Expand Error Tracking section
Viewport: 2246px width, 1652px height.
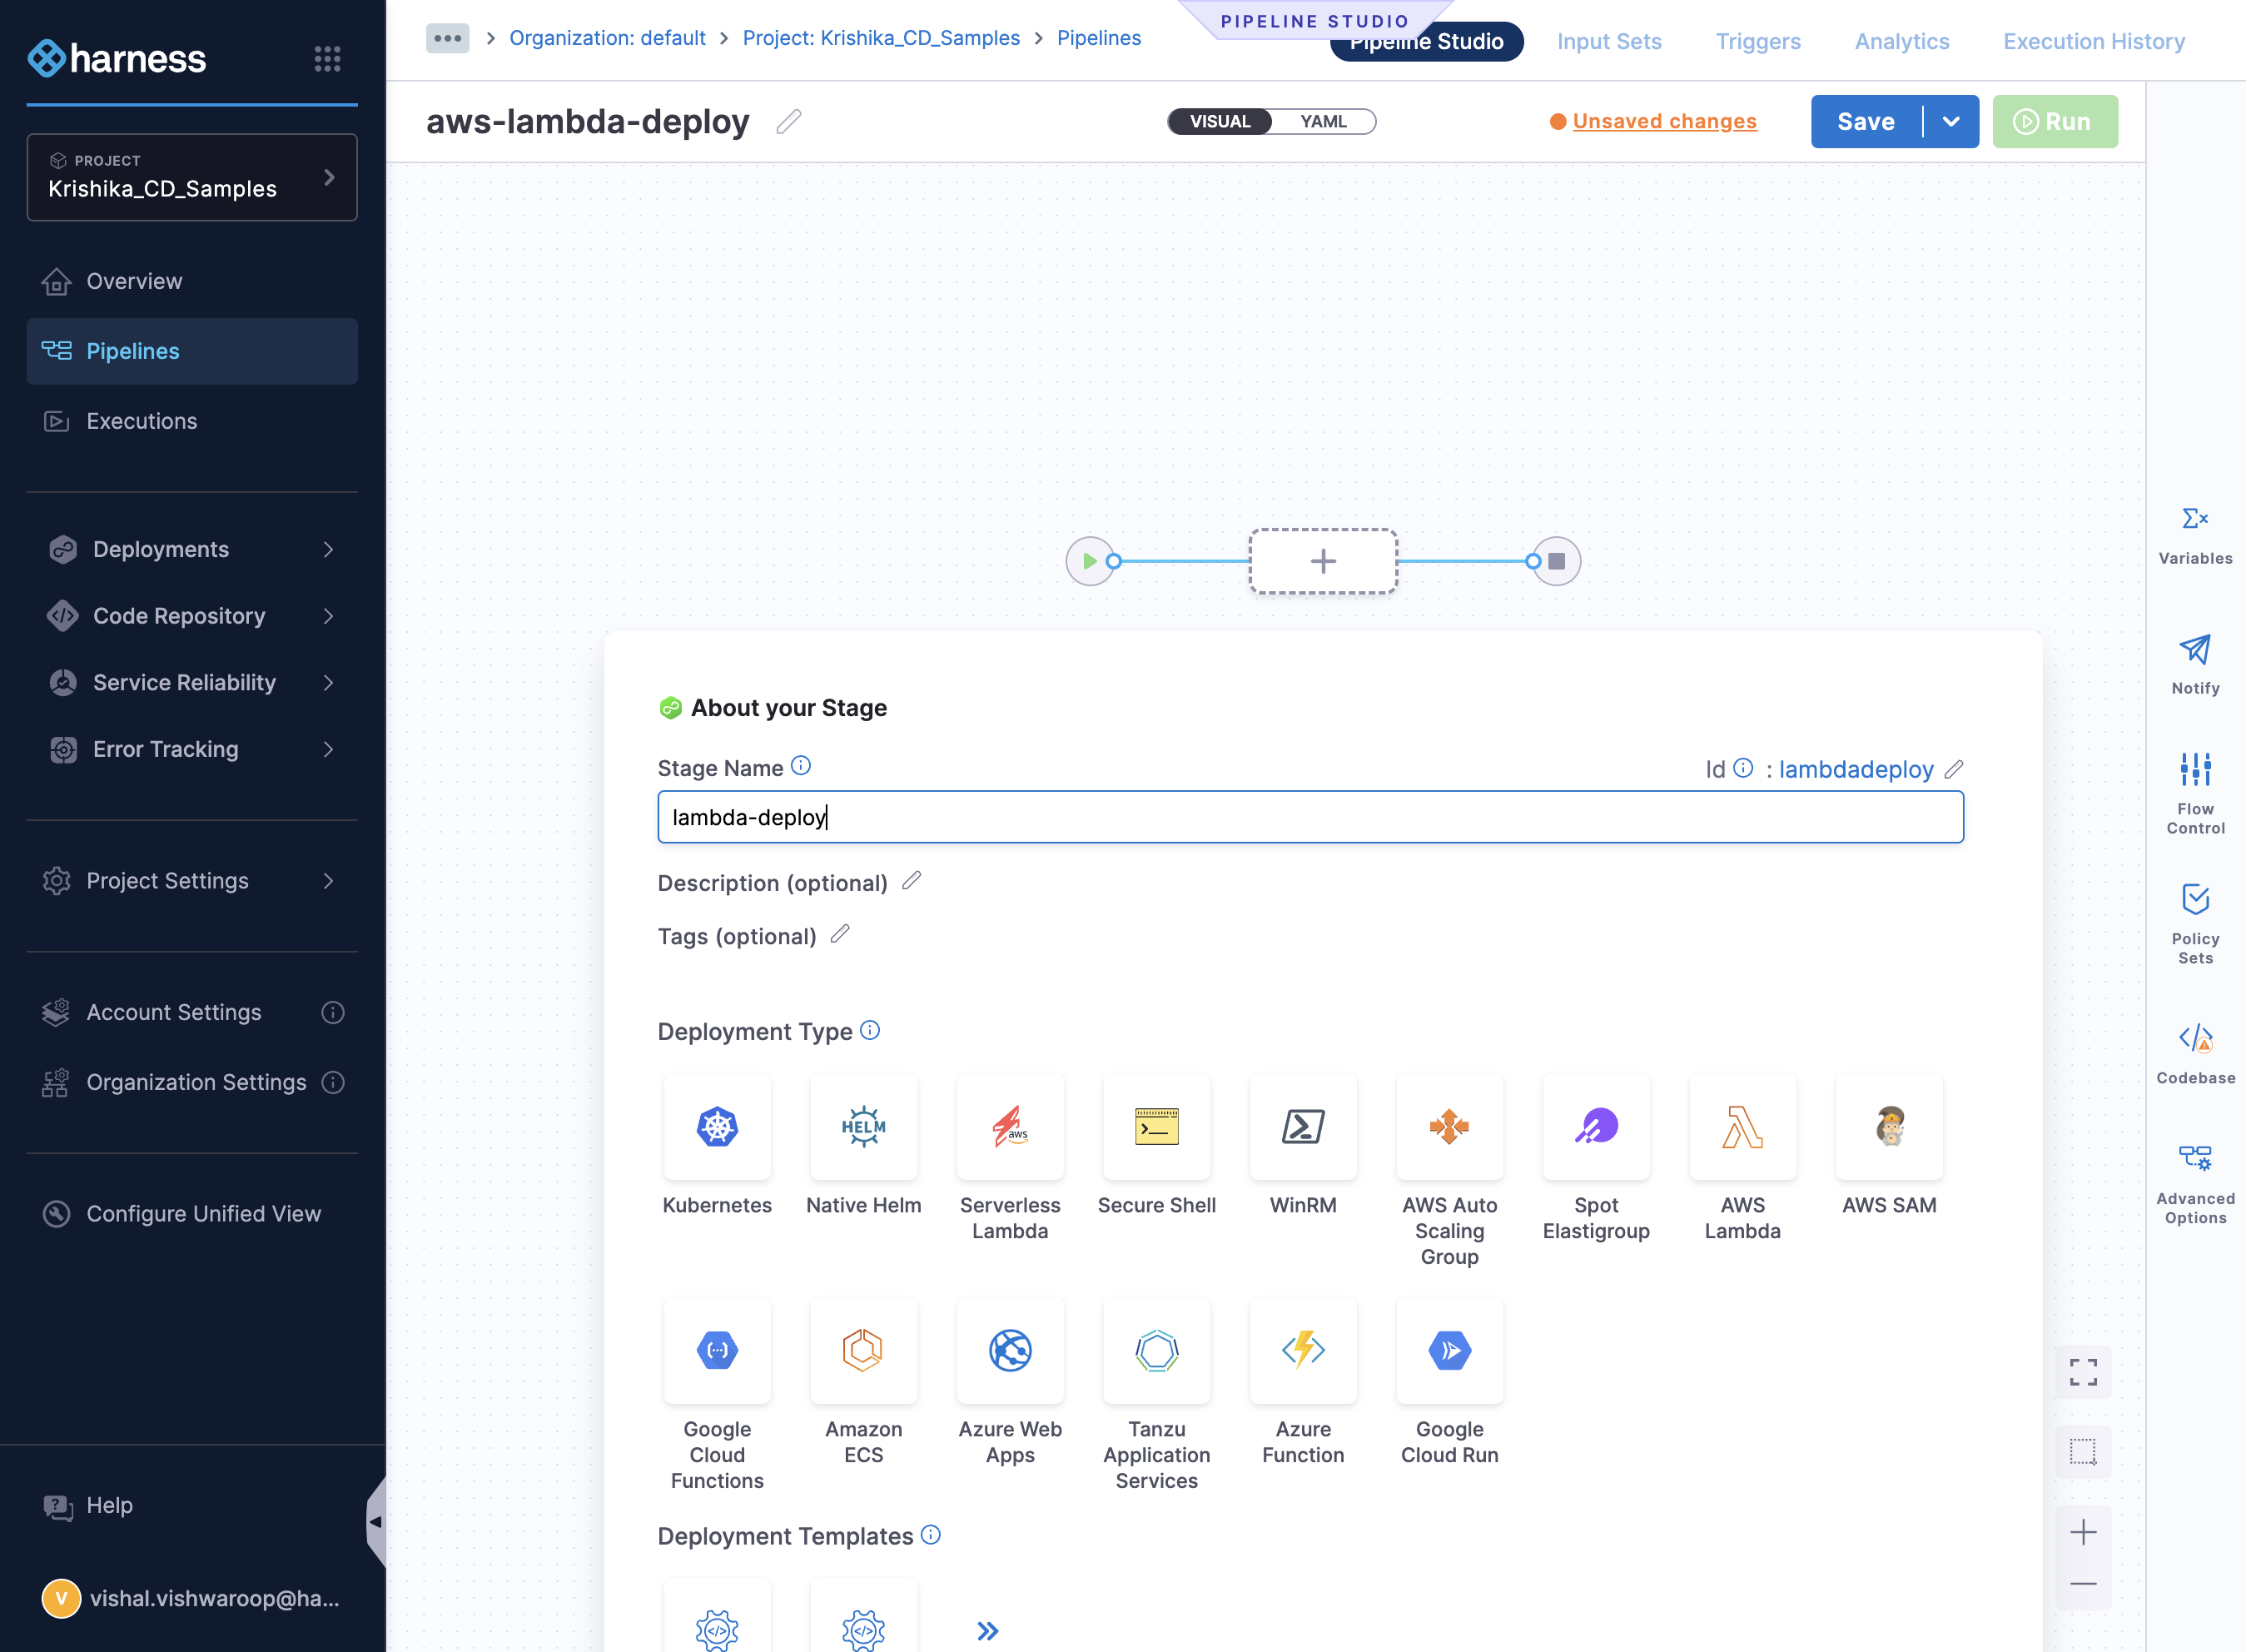pos(192,749)
